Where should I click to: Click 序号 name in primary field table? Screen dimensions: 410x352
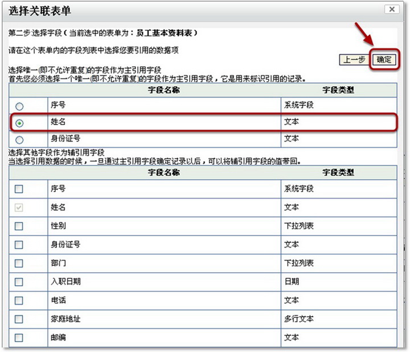[58, 105]
